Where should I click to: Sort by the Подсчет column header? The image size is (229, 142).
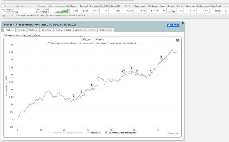click(x=74, y=6)
